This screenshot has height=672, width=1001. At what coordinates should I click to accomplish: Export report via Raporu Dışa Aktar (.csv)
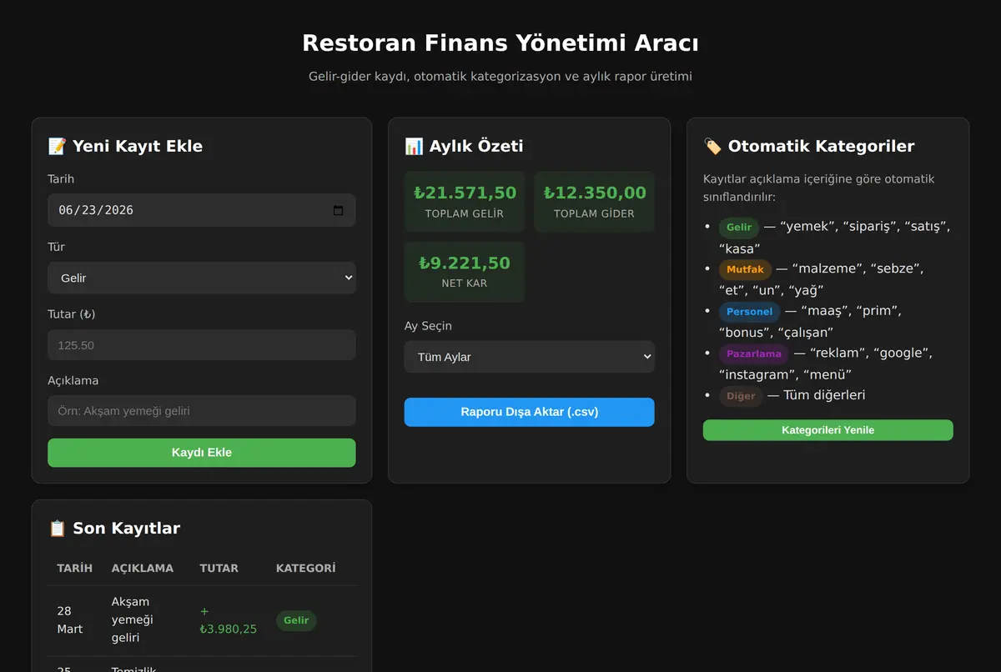pos(530,412)
